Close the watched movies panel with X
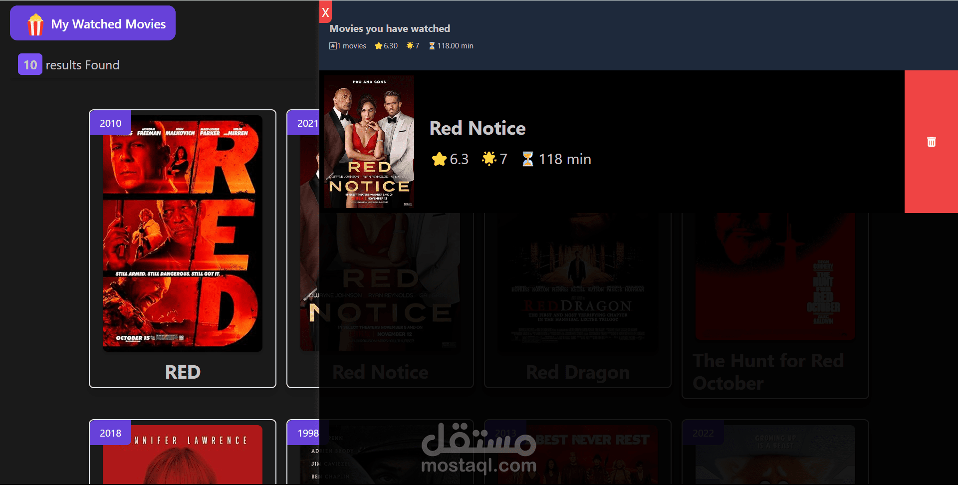958x485 pixels. point(325,12)
